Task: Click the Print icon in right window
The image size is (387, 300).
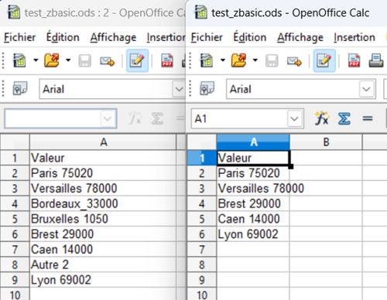Action: (x=376, y=60)
